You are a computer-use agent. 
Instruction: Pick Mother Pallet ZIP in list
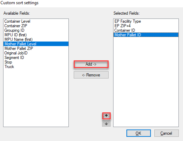[x=19, y=49]
